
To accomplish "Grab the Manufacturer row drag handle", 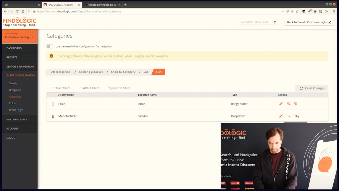I will (x=53, y=116).
